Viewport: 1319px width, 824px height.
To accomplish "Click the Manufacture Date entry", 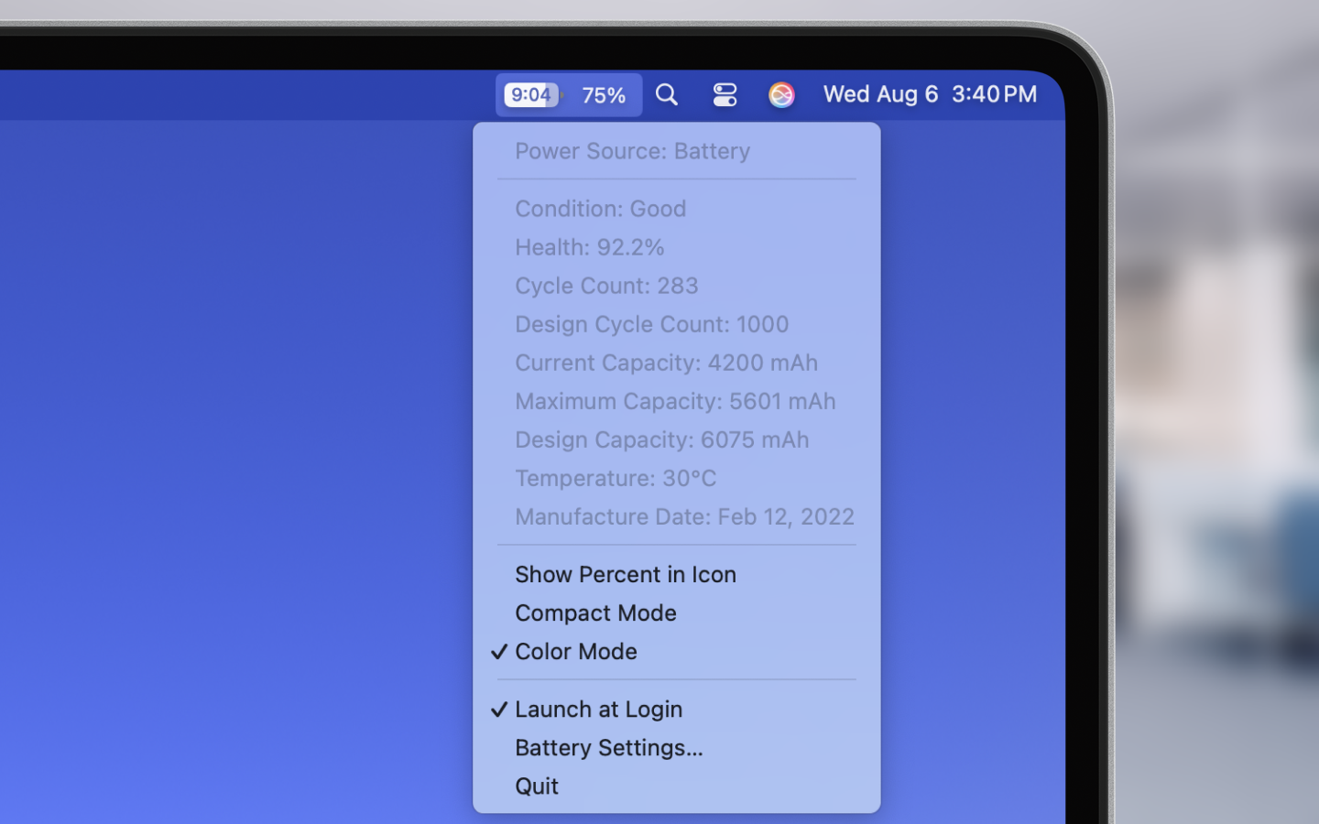I will [684, 516].
